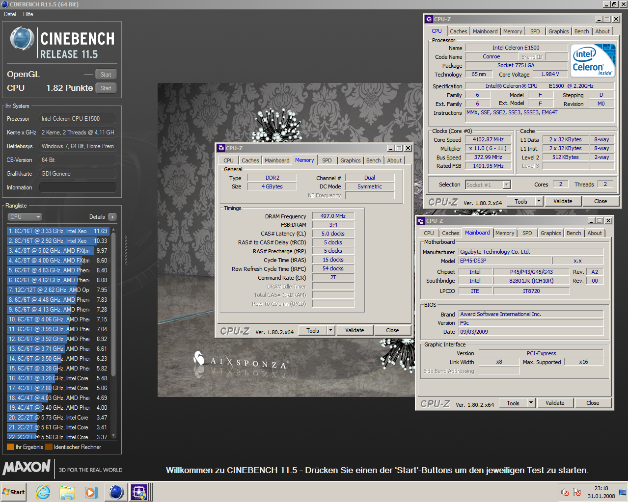628x502 pixels.
Task: Click the Windows Start button
Action: click(x=14, y=492)
